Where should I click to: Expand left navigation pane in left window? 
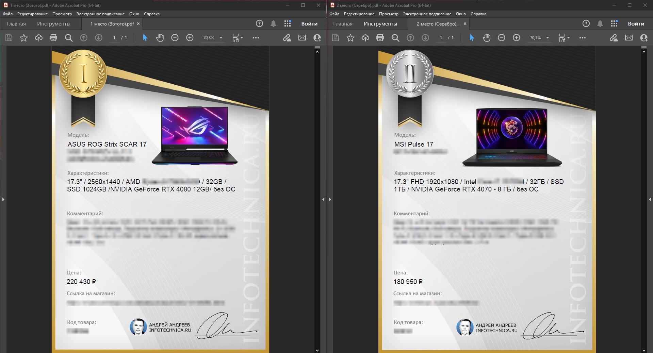(x=3, y=199)
